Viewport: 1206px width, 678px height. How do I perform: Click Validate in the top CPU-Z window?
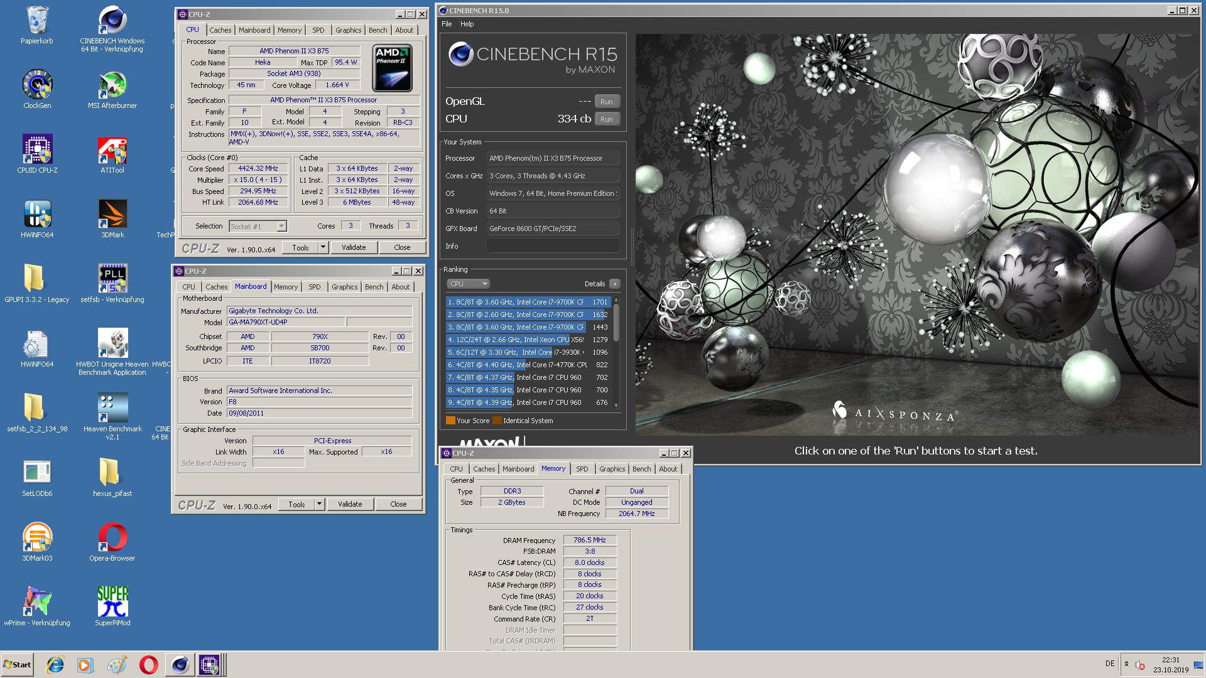(x=354, y=247)
